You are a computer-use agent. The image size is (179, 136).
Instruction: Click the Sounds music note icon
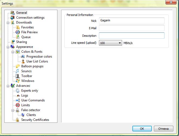18,71
